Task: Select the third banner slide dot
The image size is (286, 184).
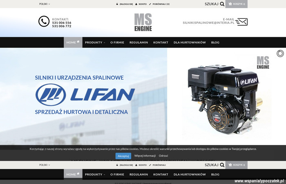Action: tap(145, 141)
